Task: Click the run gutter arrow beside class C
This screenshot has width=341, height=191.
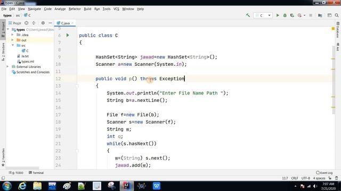Action: (68, 35)
